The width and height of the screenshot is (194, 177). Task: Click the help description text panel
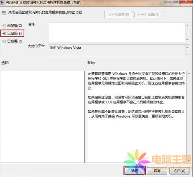coord(136,117)
